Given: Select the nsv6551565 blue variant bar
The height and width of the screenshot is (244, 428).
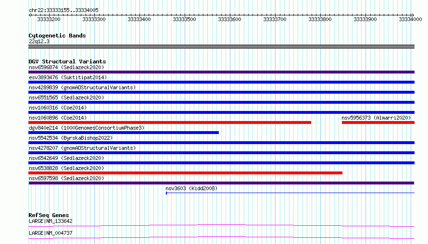Looking at the screenshot, I should coord(221,102).
